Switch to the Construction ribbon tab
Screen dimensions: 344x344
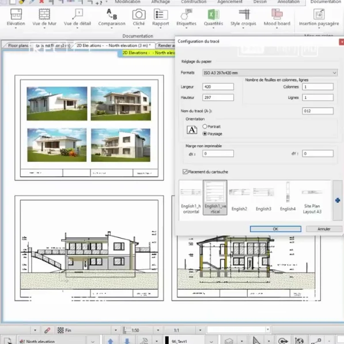(194, 2)
